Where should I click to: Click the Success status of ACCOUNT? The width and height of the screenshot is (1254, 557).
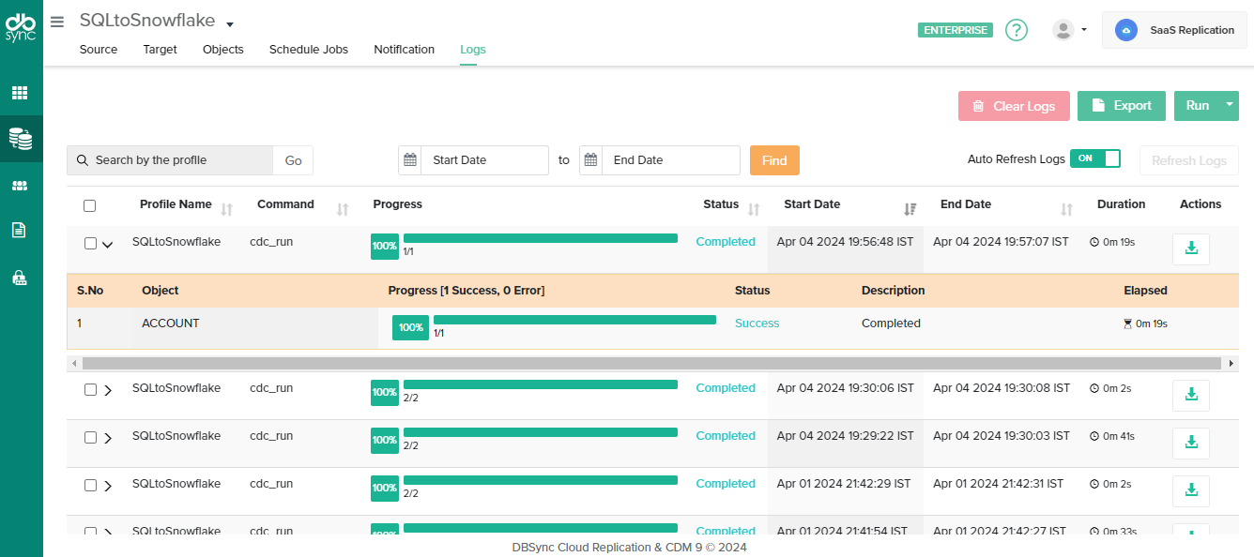click(x=757, y=324)
